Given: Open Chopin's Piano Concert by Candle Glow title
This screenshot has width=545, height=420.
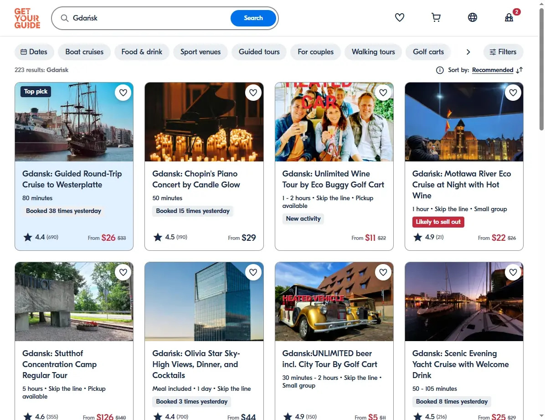Looking at the screenshot, I should click(196, 179).
